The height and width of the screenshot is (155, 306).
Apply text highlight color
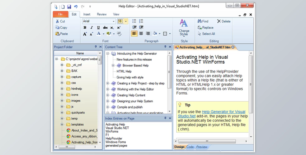[x=109, y=33]
